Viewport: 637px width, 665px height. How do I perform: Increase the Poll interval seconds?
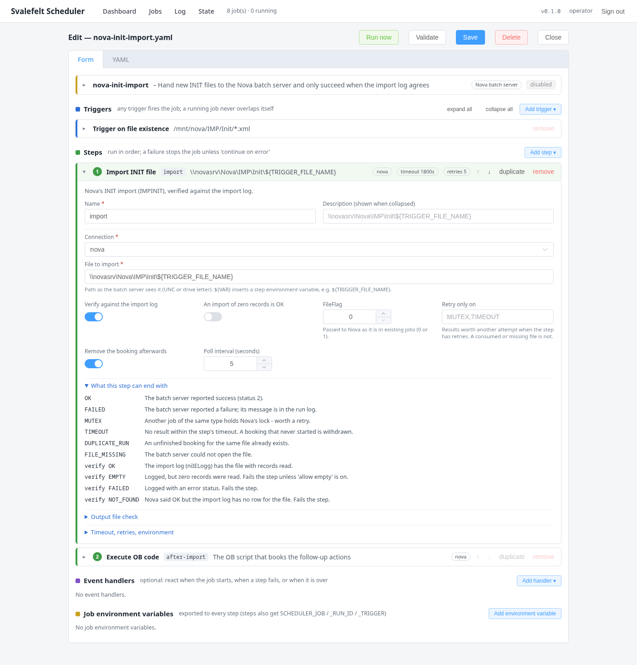click(x=264, y=360)
